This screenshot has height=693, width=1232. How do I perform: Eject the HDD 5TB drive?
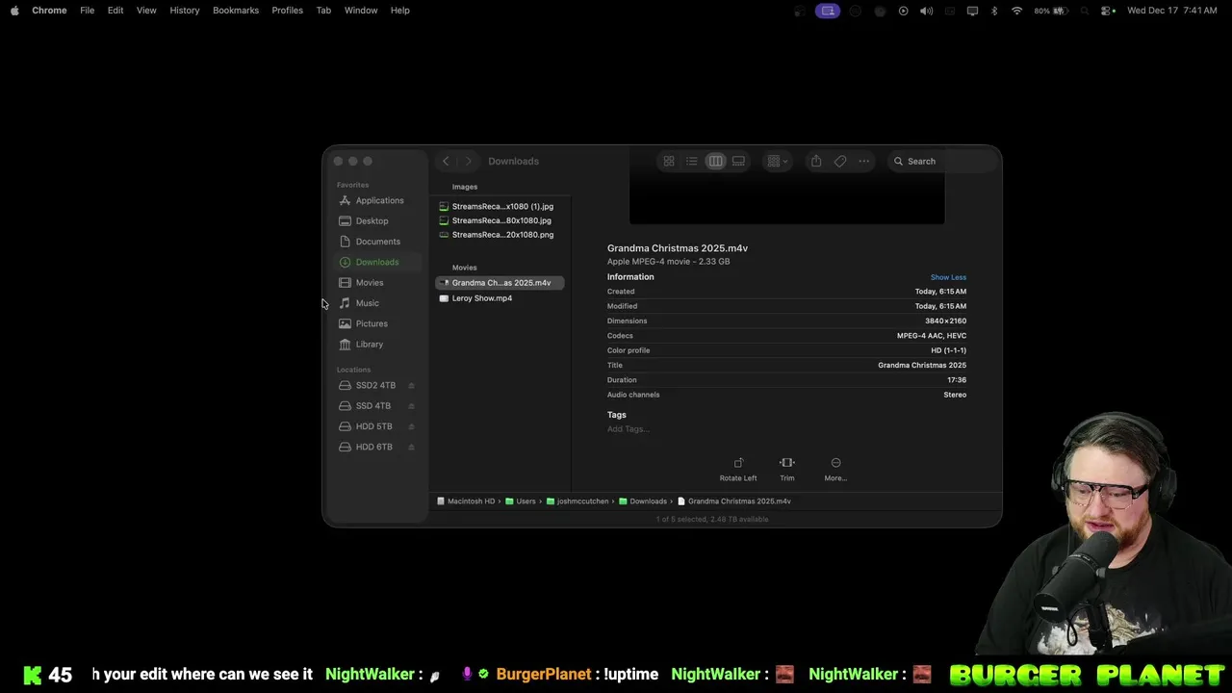[x=412, y=426]
